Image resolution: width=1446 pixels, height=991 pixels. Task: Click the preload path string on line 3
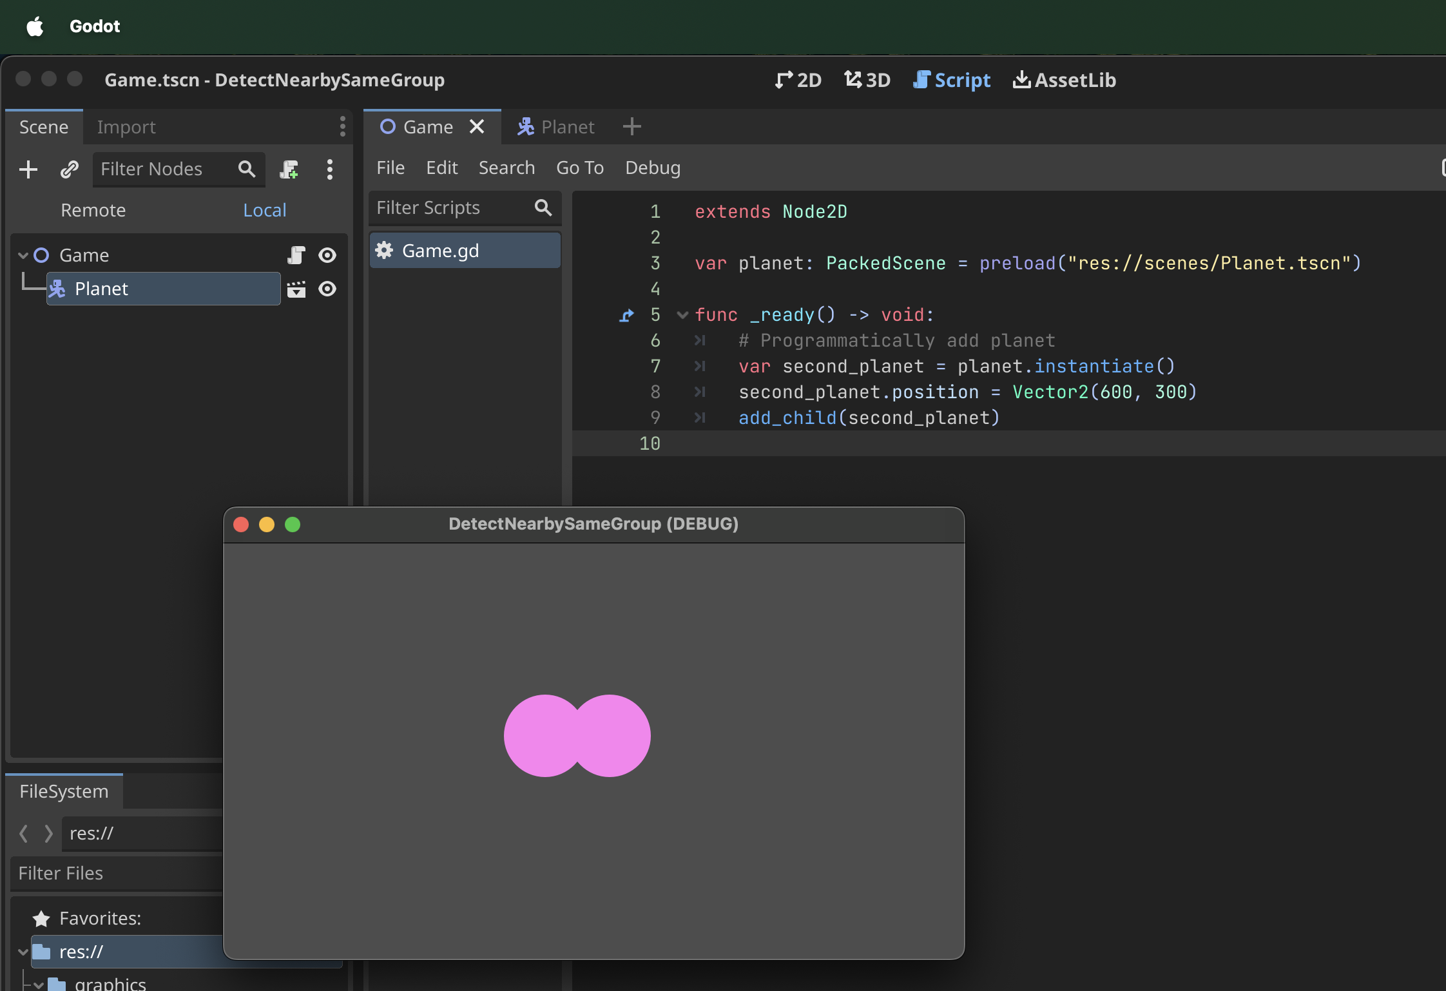coord(1209,263)
